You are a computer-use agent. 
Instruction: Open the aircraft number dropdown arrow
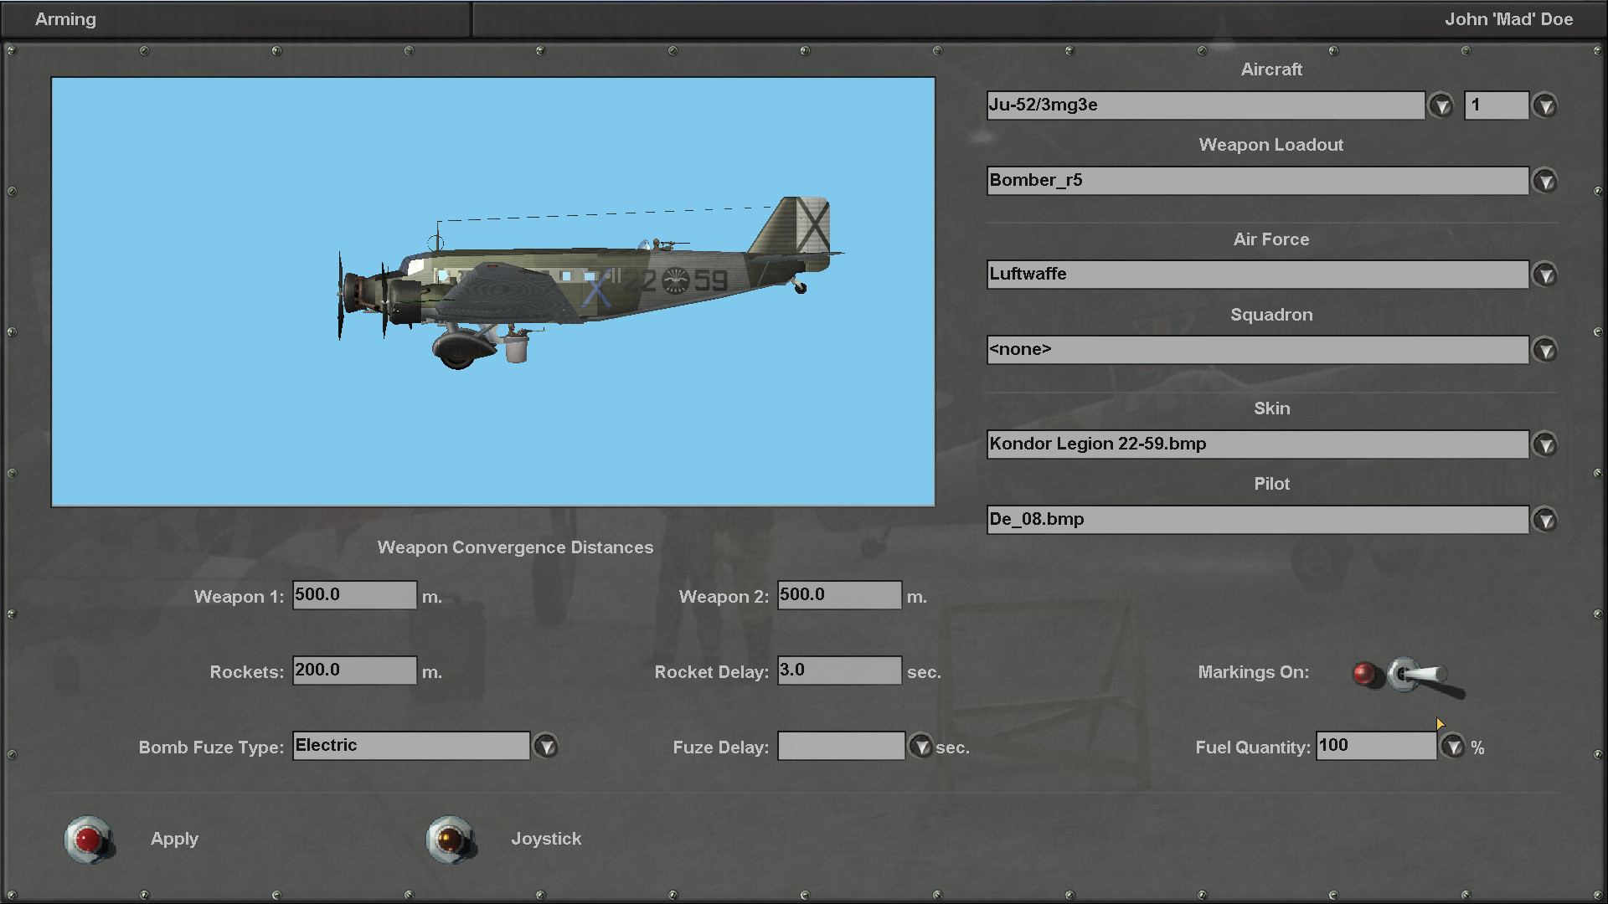[1544, 105]
